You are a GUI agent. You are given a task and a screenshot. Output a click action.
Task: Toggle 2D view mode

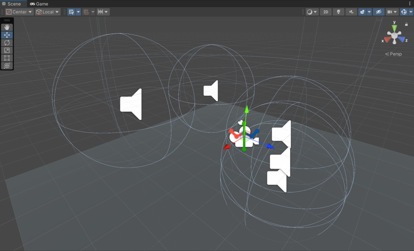(x=325, y=12)
